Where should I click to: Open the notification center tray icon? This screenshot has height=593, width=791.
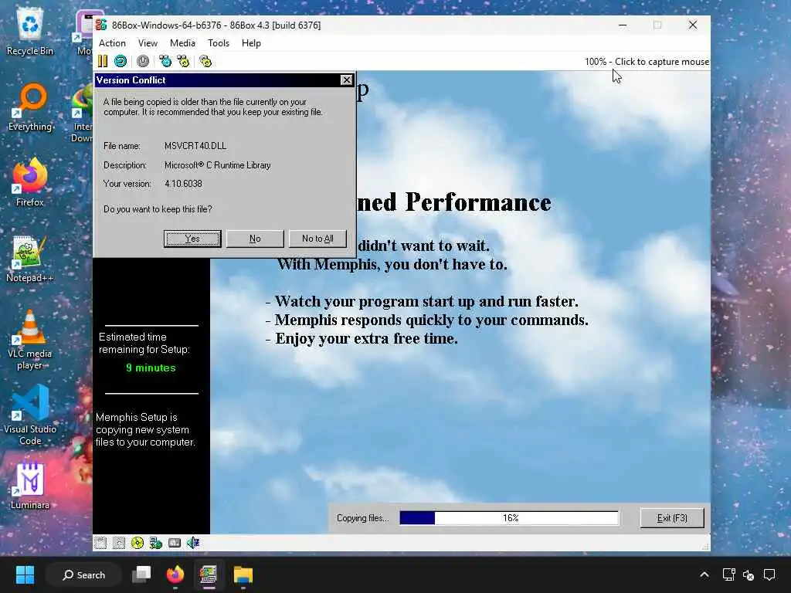point(769,574)
